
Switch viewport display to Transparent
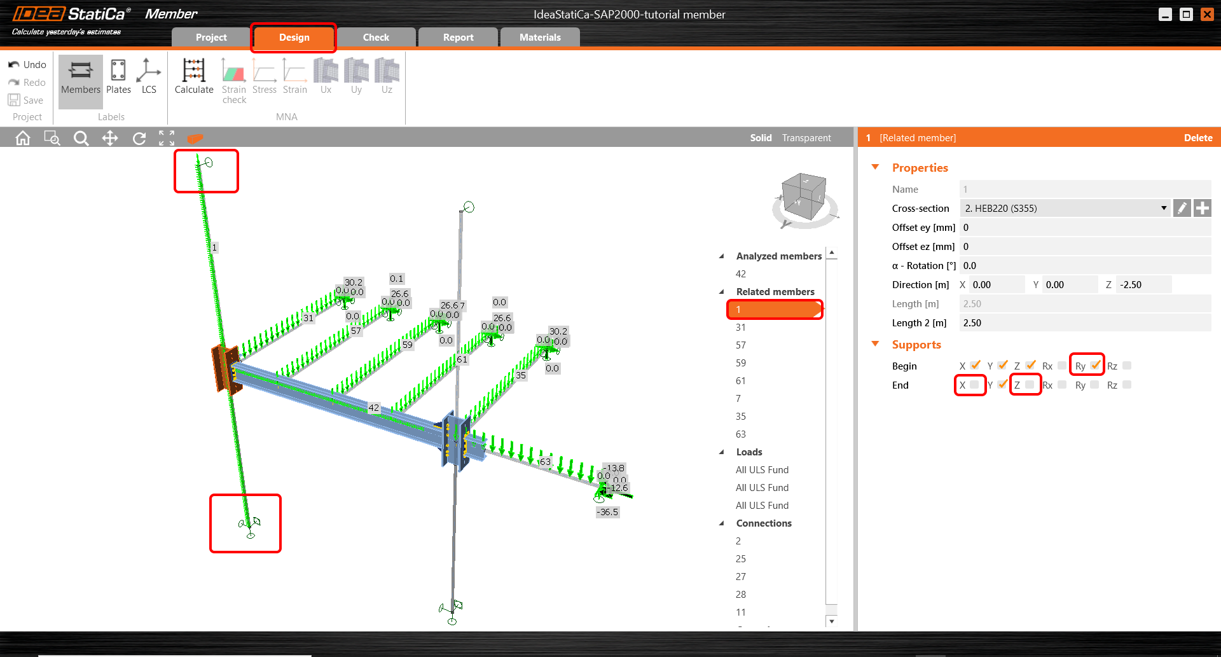click(806, 137)
